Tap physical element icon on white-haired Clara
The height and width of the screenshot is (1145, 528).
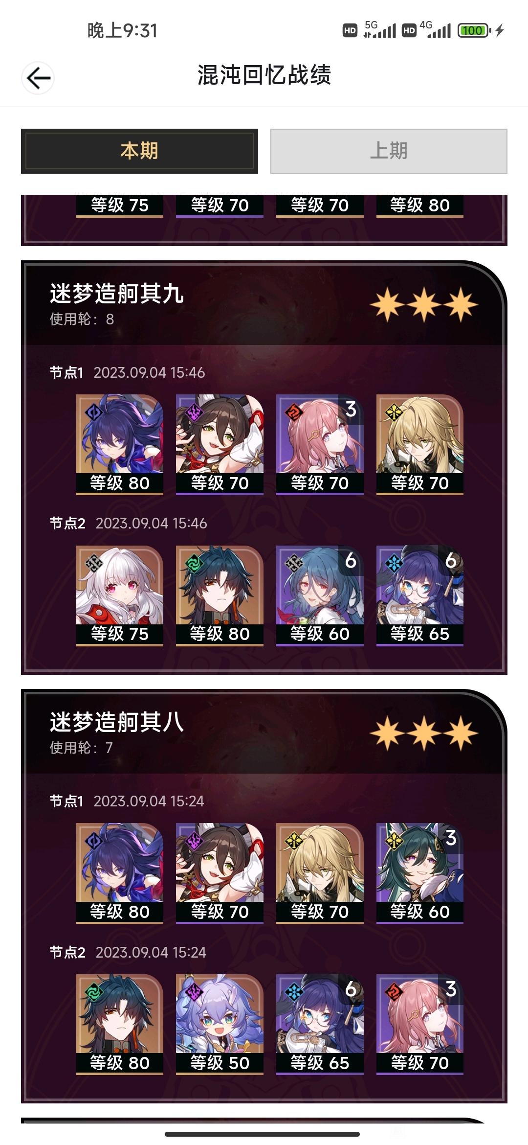(x=93, y=564)
